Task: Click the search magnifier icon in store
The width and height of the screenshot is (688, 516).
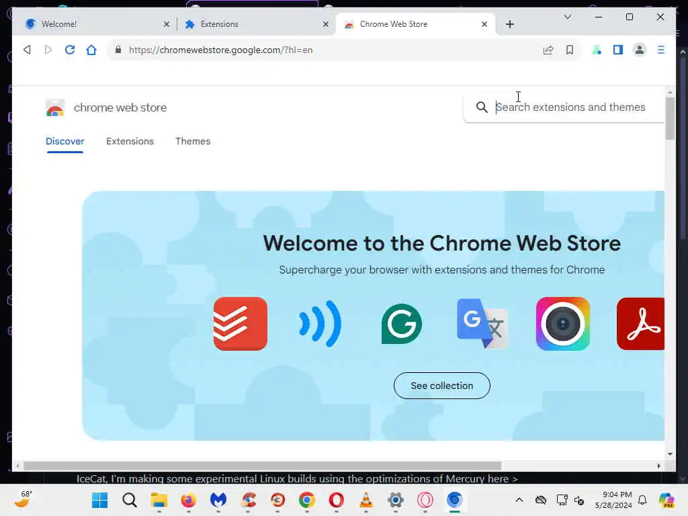Action: point(482,107)
